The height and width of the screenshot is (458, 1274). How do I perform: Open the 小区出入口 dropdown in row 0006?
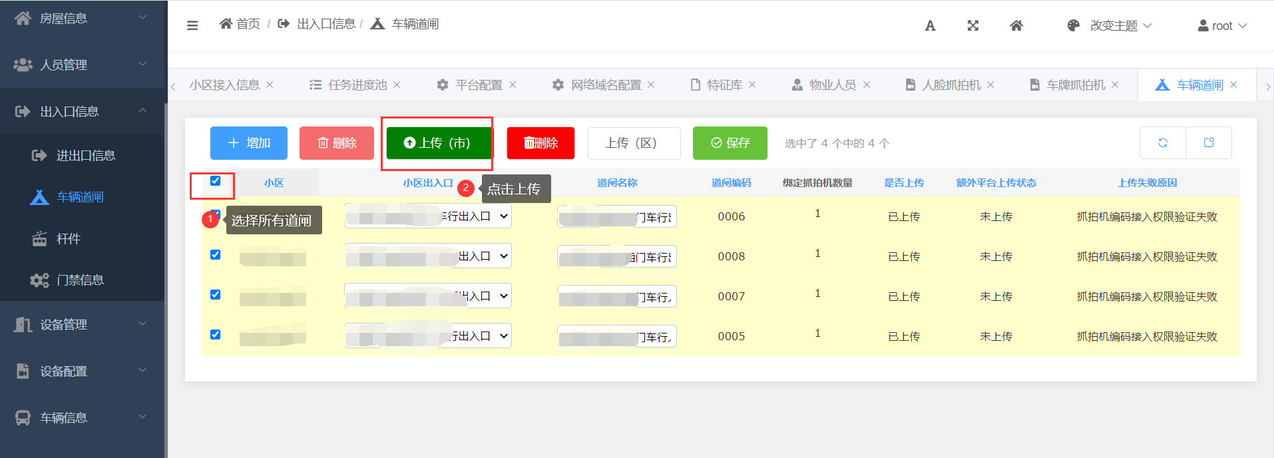428,216
